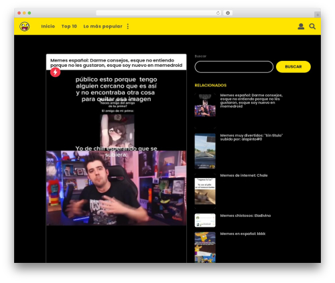The height and width of the screenshot is (283, 335).
Task: Click the smiley face site logo
Action: point(25,27)
